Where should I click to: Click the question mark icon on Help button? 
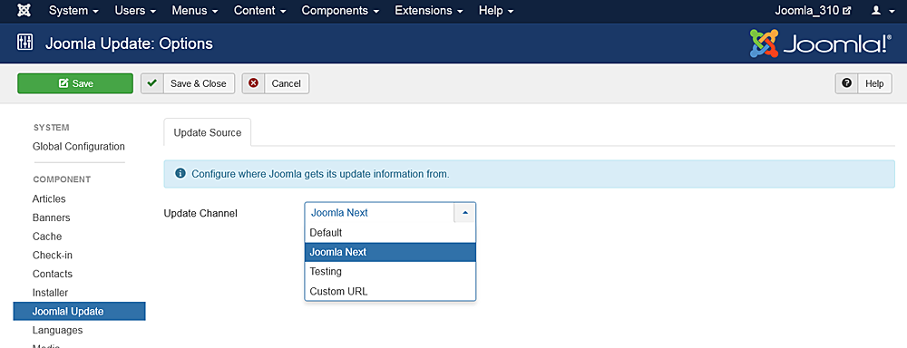(847, 83)
